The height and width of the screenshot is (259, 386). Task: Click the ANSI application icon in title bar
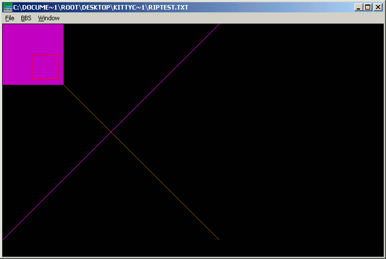[8, 7]
